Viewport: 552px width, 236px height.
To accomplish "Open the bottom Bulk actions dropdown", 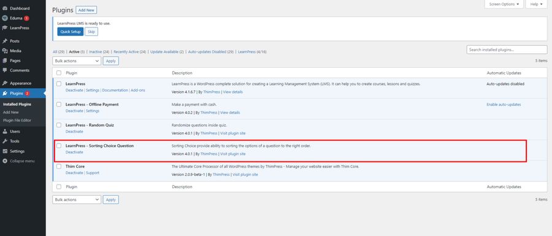I will [x=77, y=199].
